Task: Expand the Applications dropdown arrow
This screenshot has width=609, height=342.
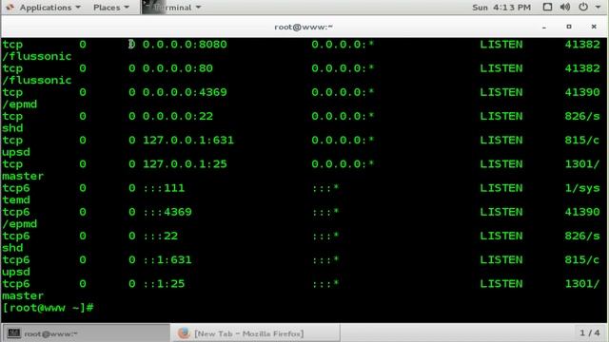Action: click(78, 8)
